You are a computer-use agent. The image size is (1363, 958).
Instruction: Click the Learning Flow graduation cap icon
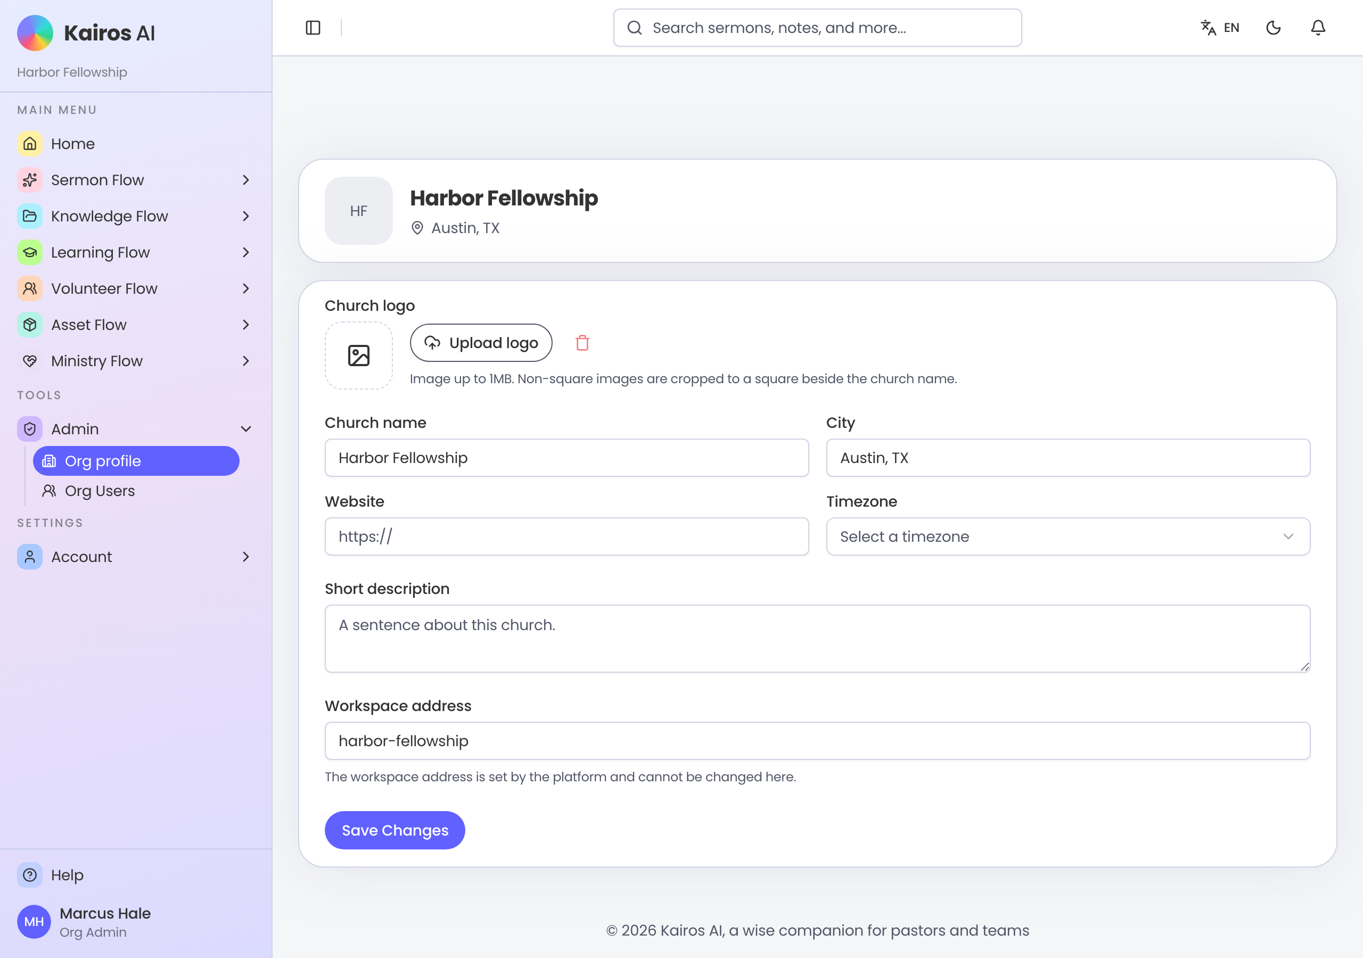click(30, 252)
